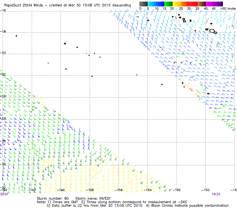Click the 'Storm number: 90' text
237x208 pixels.
click(x=53, y=198)
